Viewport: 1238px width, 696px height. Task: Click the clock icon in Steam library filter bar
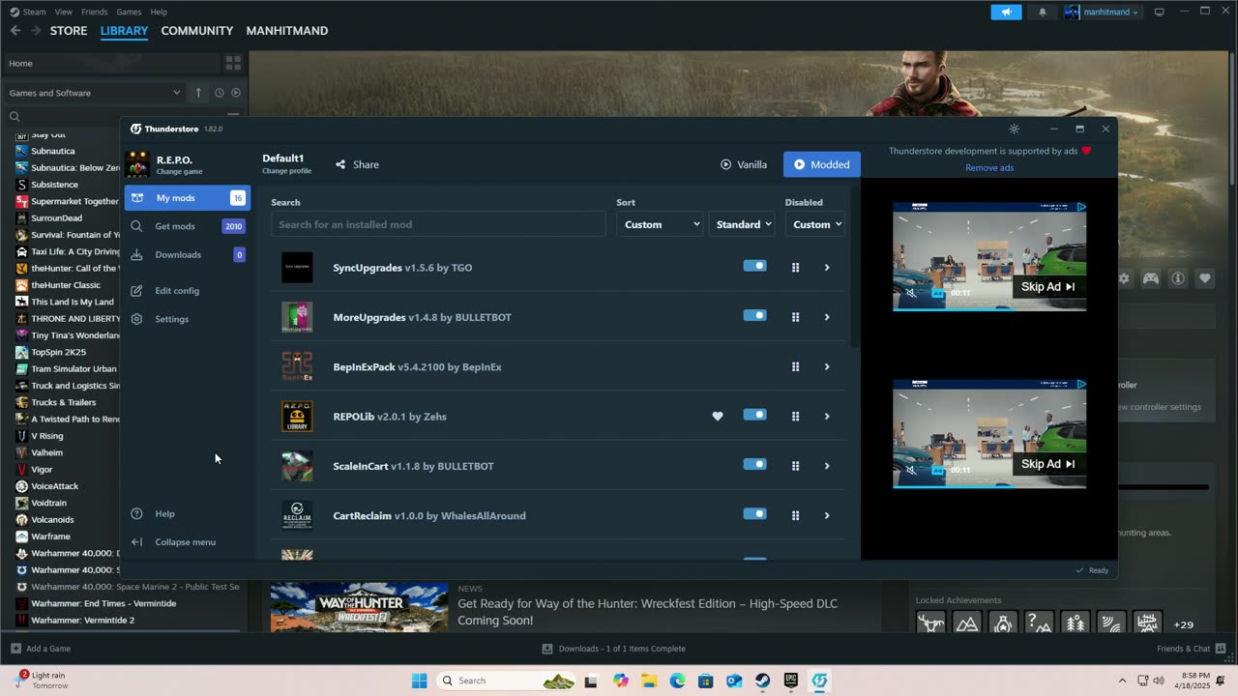220,93
